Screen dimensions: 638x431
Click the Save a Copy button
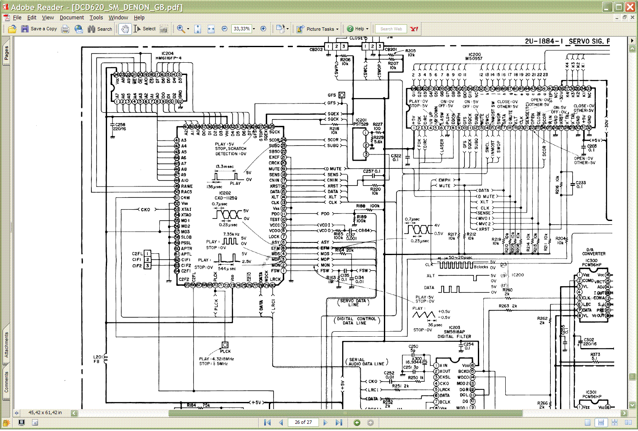coord(39,29)
